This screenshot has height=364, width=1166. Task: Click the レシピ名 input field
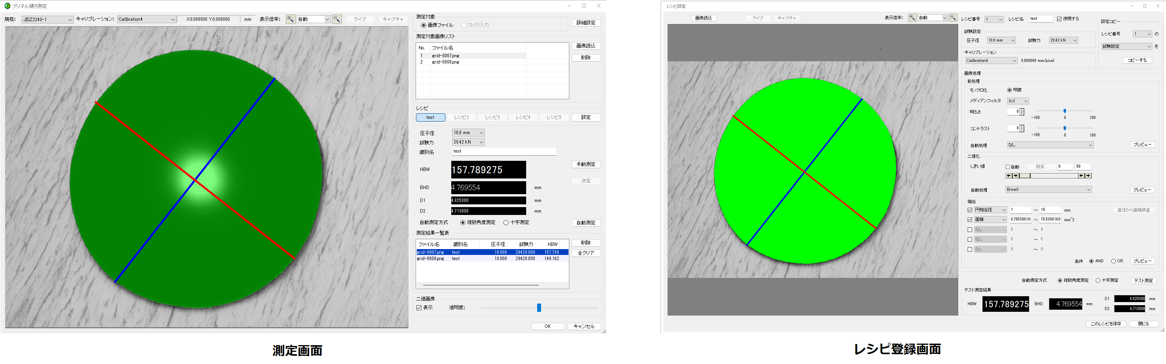pos(1041,19)
